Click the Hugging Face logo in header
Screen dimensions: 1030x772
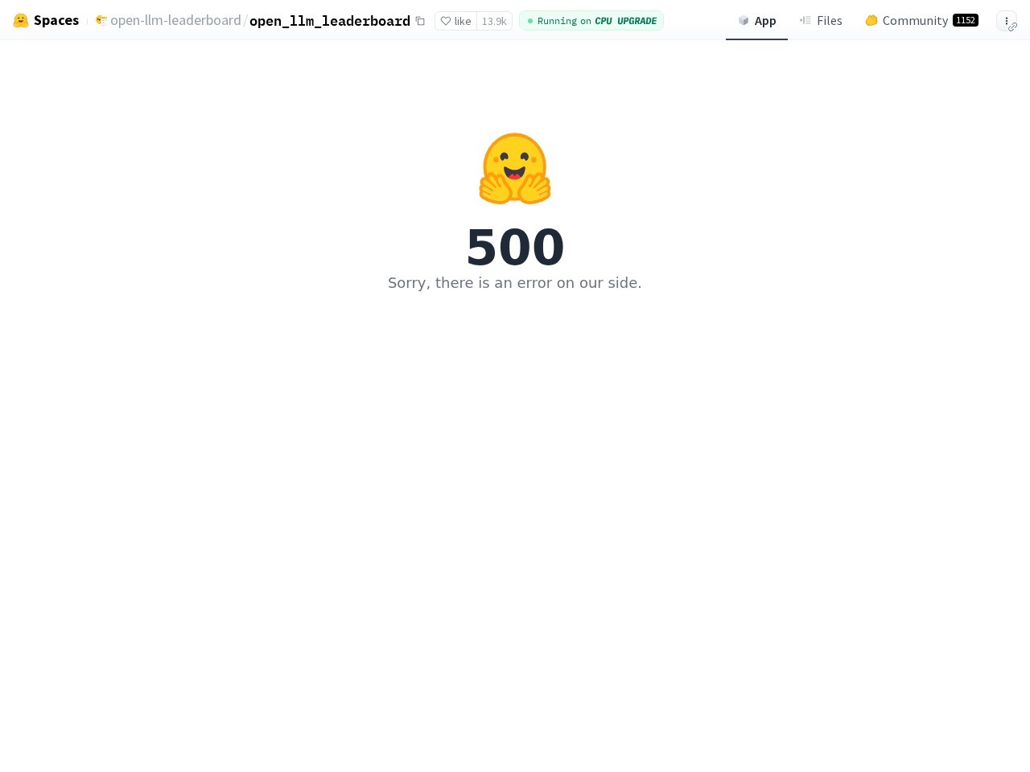(x=21, y=21)
